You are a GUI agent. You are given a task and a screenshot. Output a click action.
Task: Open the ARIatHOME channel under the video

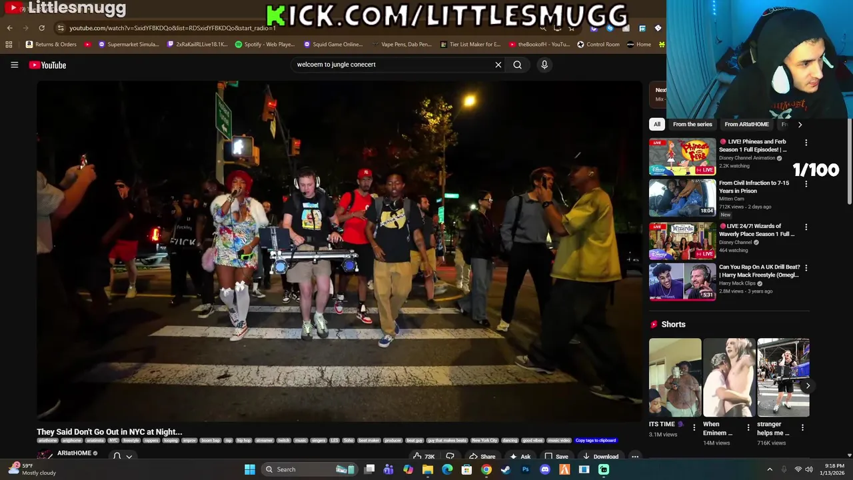pyautogui.click(x=74, y=453)
